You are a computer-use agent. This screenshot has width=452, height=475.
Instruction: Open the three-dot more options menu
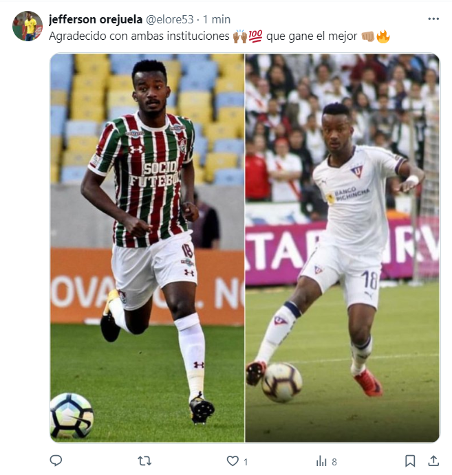[x=433, y=19]
